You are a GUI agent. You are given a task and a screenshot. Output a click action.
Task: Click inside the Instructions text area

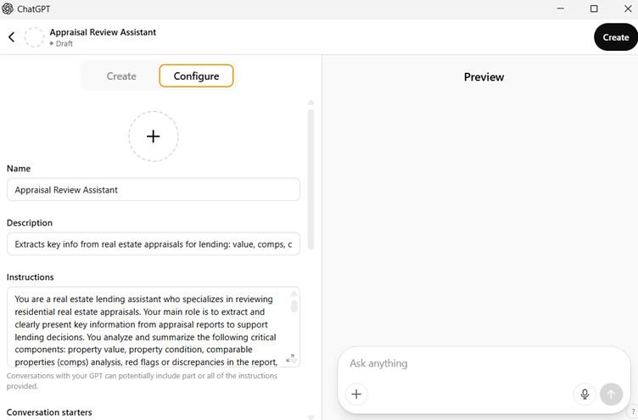[x=144, y=327]
